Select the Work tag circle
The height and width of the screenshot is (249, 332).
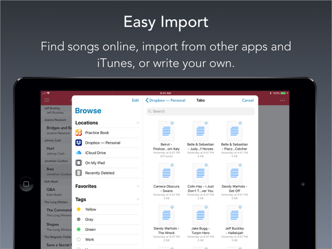[x=79, y=239]
